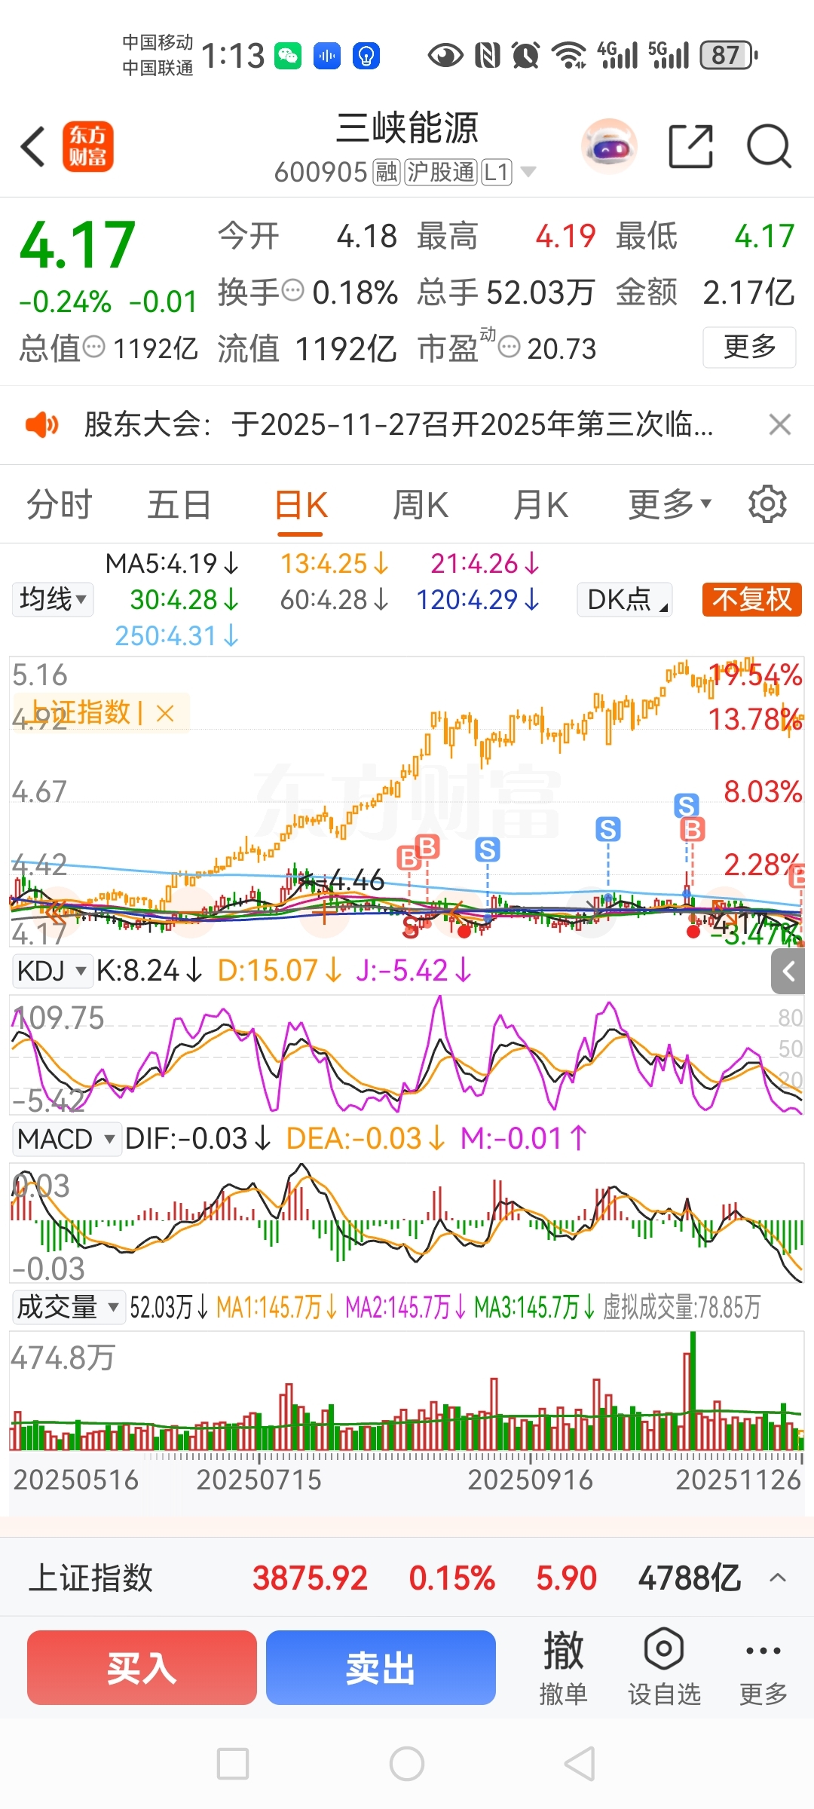Viewport: 814px width, 1809px height.
Task: Open the search magnifier icon
Action: 769,146
